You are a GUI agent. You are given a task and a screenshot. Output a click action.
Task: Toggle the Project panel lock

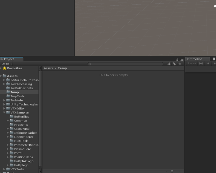point(177,60)
